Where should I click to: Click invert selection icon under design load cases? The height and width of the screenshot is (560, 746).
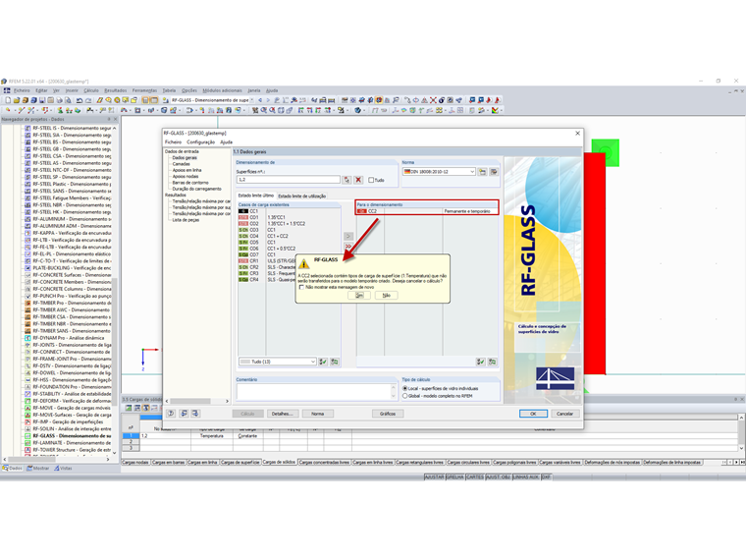pyautogui.click(x=492, y=362)
